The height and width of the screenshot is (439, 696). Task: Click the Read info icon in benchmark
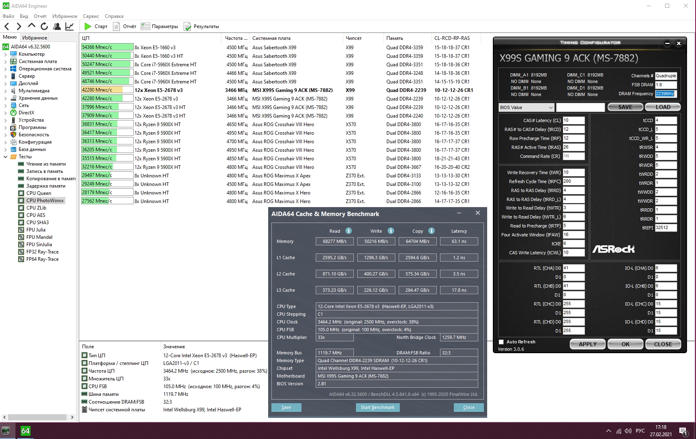[349, 231]
